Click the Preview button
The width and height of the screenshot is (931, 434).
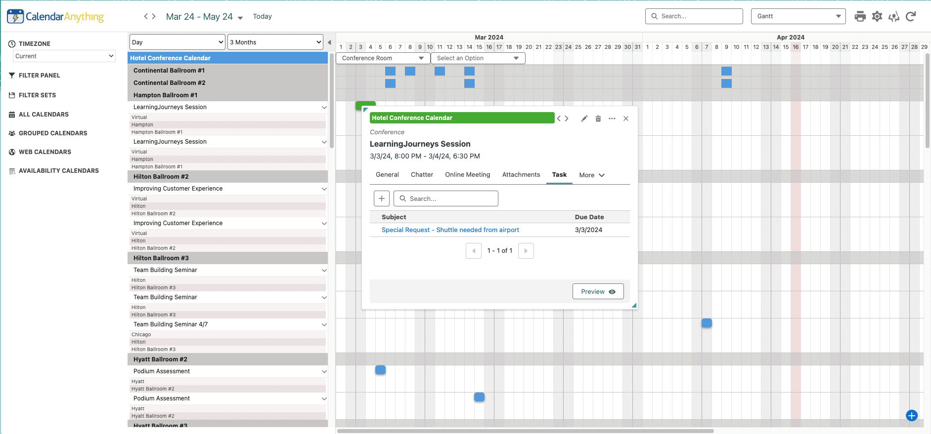pos(598,292)
